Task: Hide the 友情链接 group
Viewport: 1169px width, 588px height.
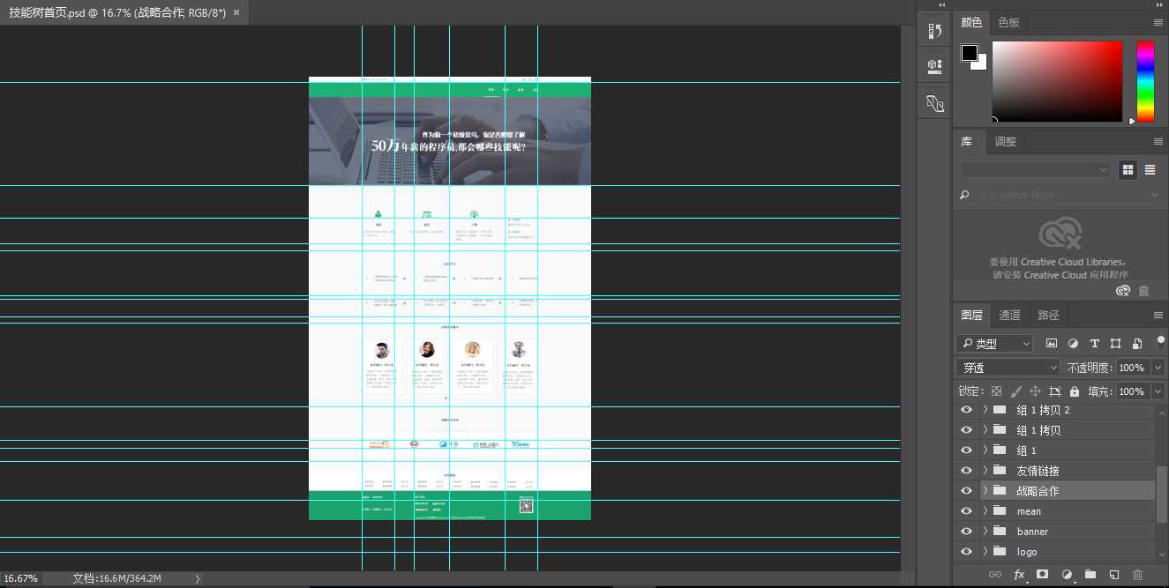Action: coord(966,471)
